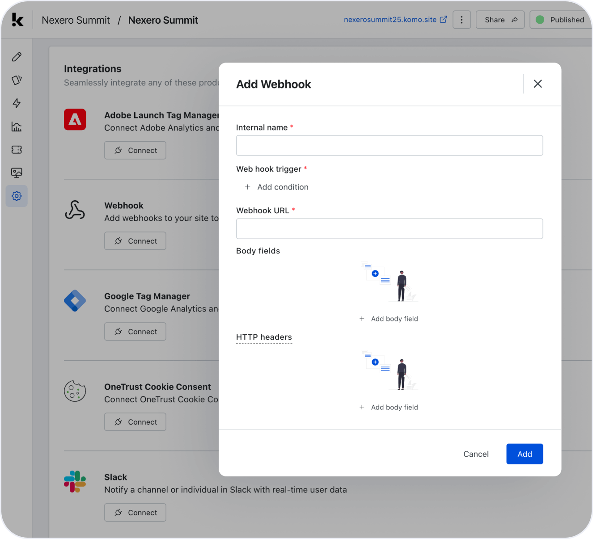Image resolution: width=593 pixels, height=539 pixels.
Task: Open the pencil edit sidebar icon
Action: click(x=17, y=57)
